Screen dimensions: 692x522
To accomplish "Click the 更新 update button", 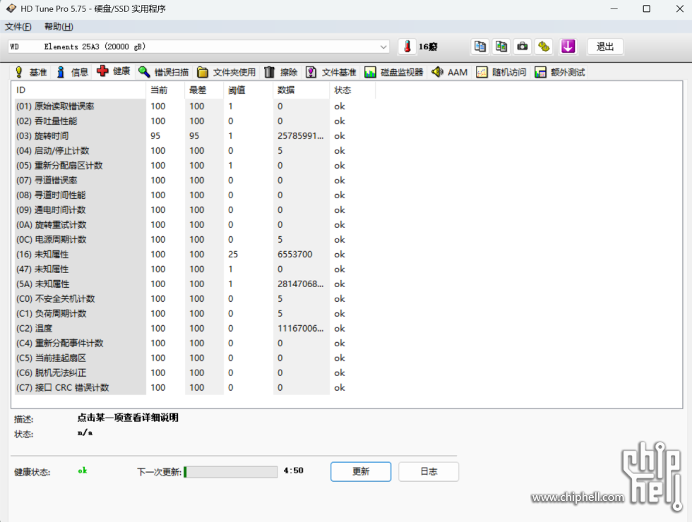I will pos(360,471).
